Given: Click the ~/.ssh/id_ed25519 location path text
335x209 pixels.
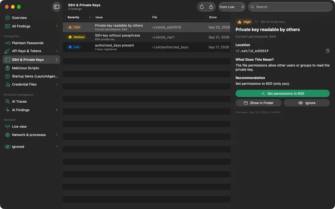Looking at the screenshot, I should 252,51.
